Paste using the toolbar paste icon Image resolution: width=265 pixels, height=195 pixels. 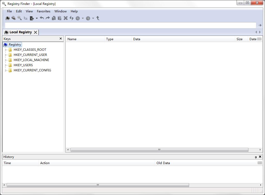[60, 18]
